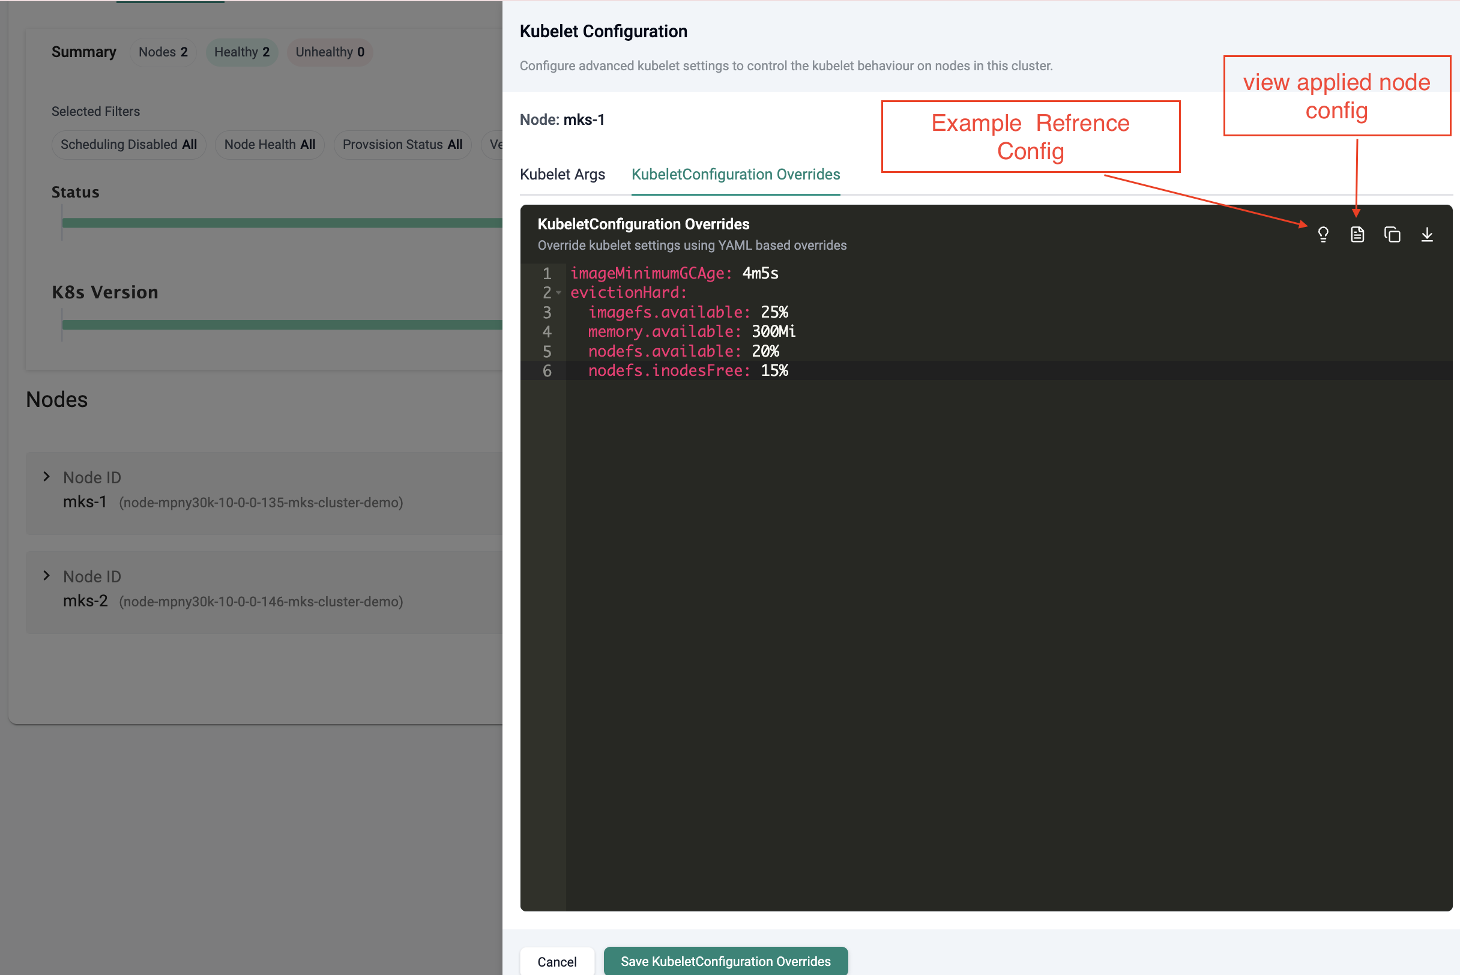The height and width of the screenshot is (975, 1460).
Task: Copy the KubeletConfiguration overrides YAML
Action: [1392, 234]
